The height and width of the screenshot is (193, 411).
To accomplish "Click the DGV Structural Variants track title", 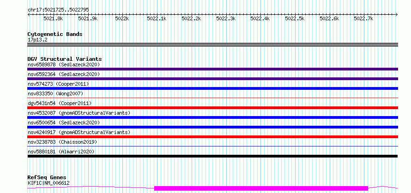I will pos(65,59).
